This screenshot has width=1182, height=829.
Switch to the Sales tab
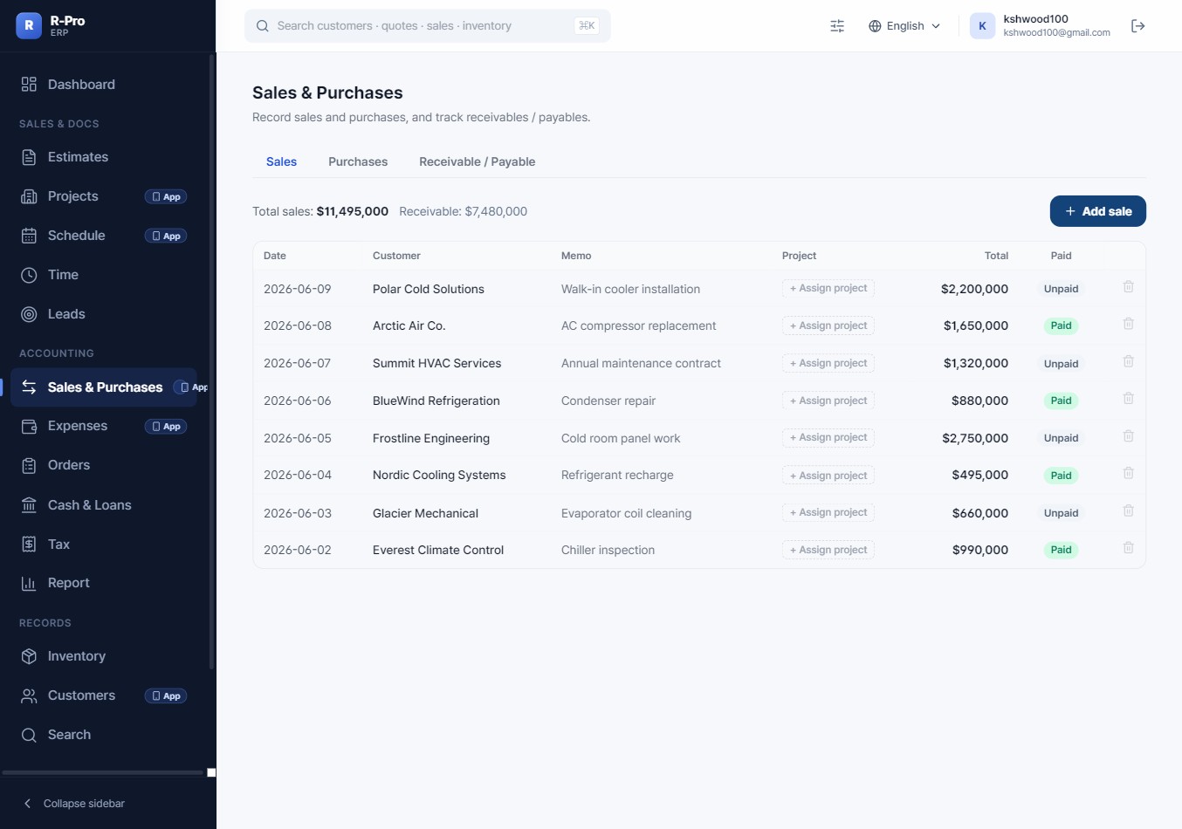click(281, 161)
